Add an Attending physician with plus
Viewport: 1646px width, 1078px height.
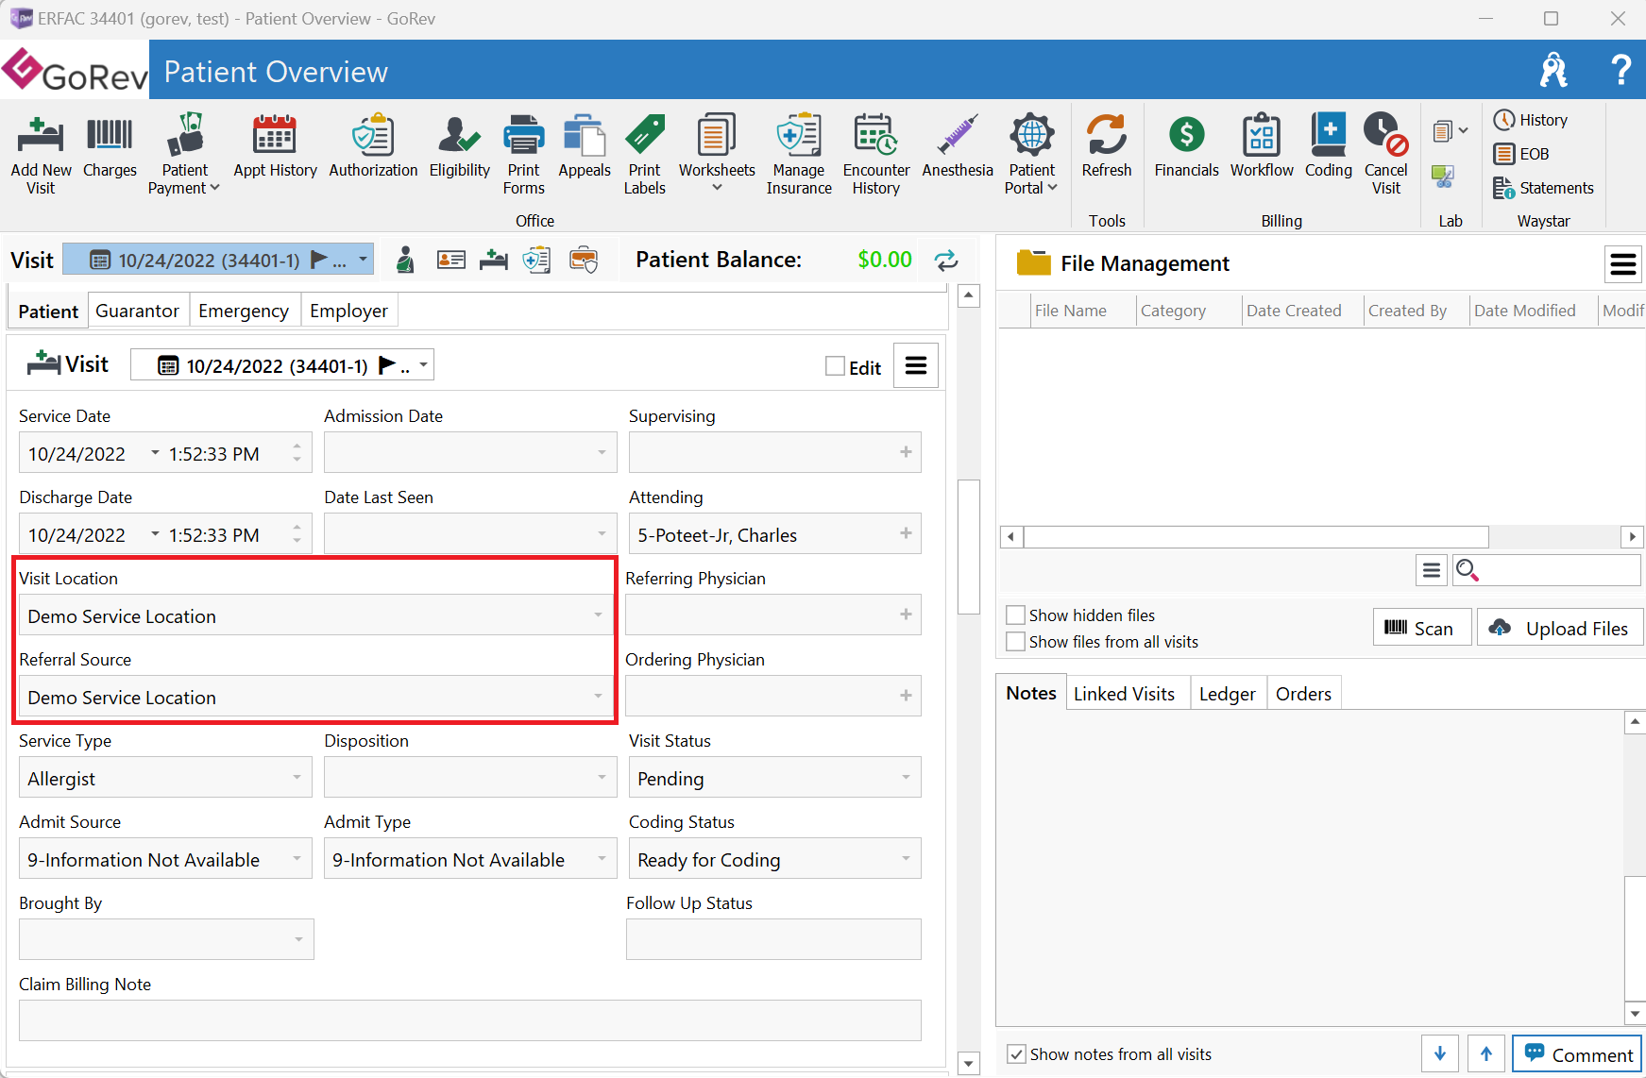tap(906, 533)
